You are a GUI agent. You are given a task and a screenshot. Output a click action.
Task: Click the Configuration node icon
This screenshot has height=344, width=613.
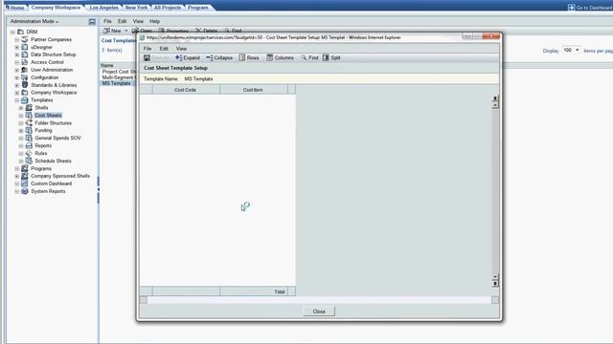25,77
